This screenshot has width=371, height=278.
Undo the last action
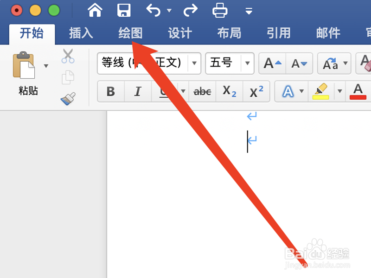(x=153, y=10)
